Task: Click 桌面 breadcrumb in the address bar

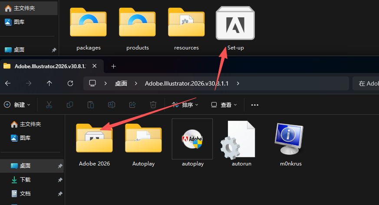Action: click(x=121, y=83)
